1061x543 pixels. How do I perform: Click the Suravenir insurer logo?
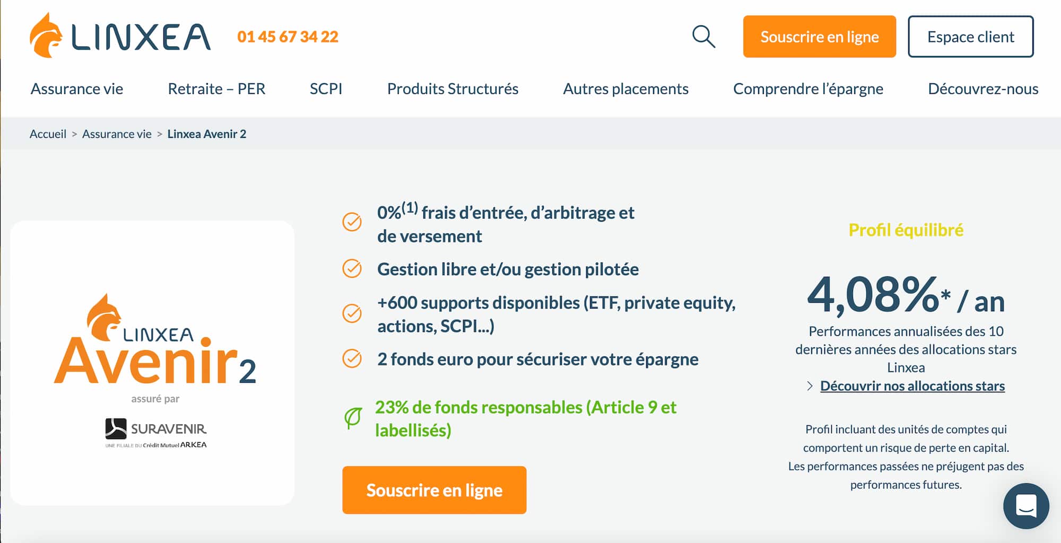click(155, 433)
